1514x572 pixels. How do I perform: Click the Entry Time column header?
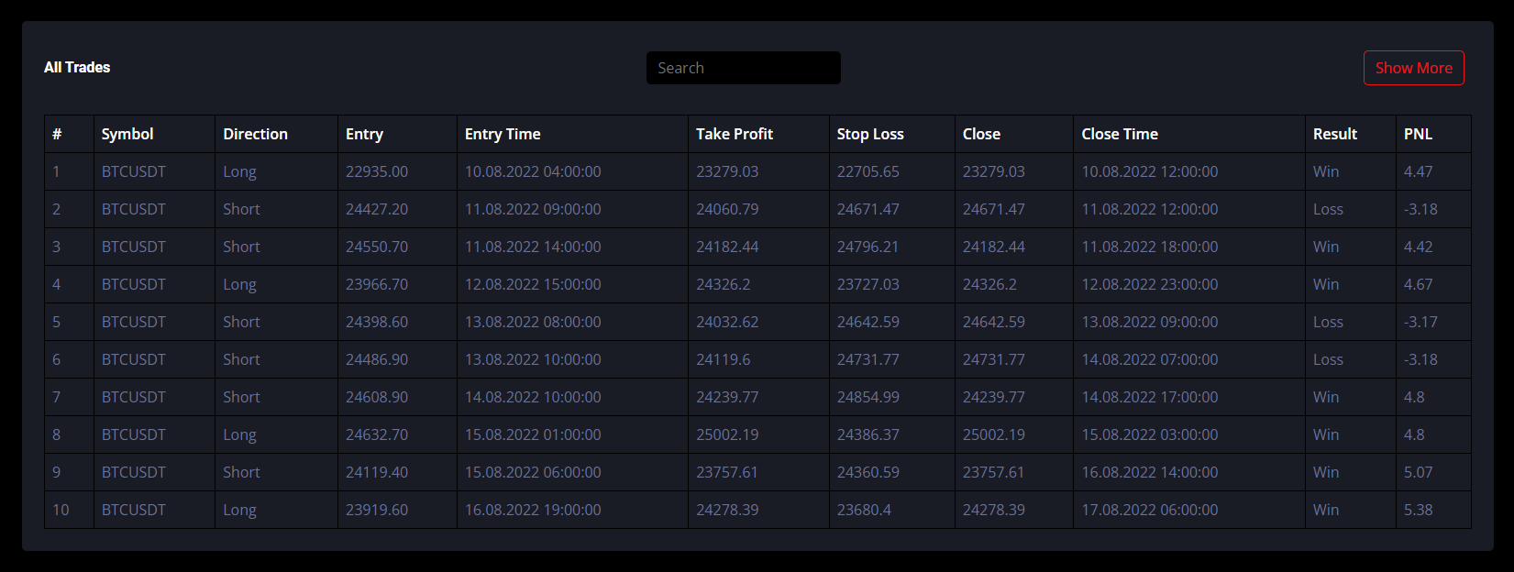point(503,134)
